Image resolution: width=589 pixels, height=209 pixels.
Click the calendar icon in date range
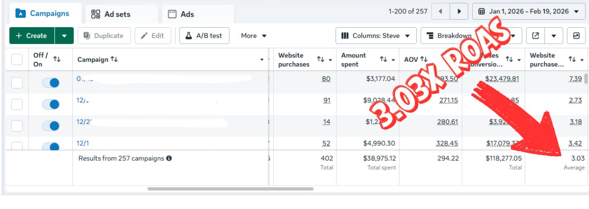[x=482, y=11]
